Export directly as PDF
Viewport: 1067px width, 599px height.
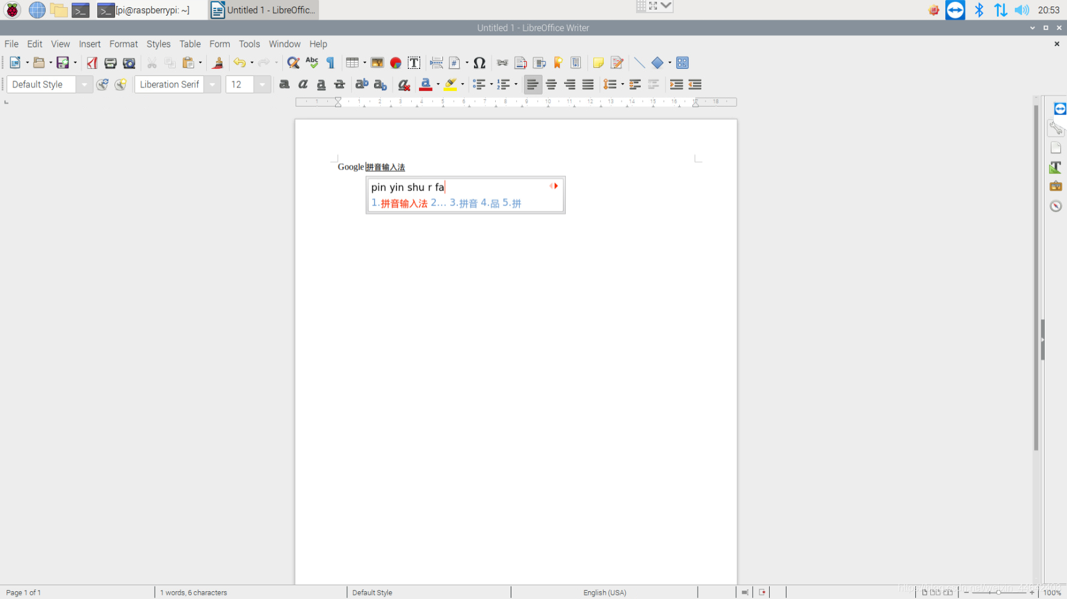coord(92,63)
